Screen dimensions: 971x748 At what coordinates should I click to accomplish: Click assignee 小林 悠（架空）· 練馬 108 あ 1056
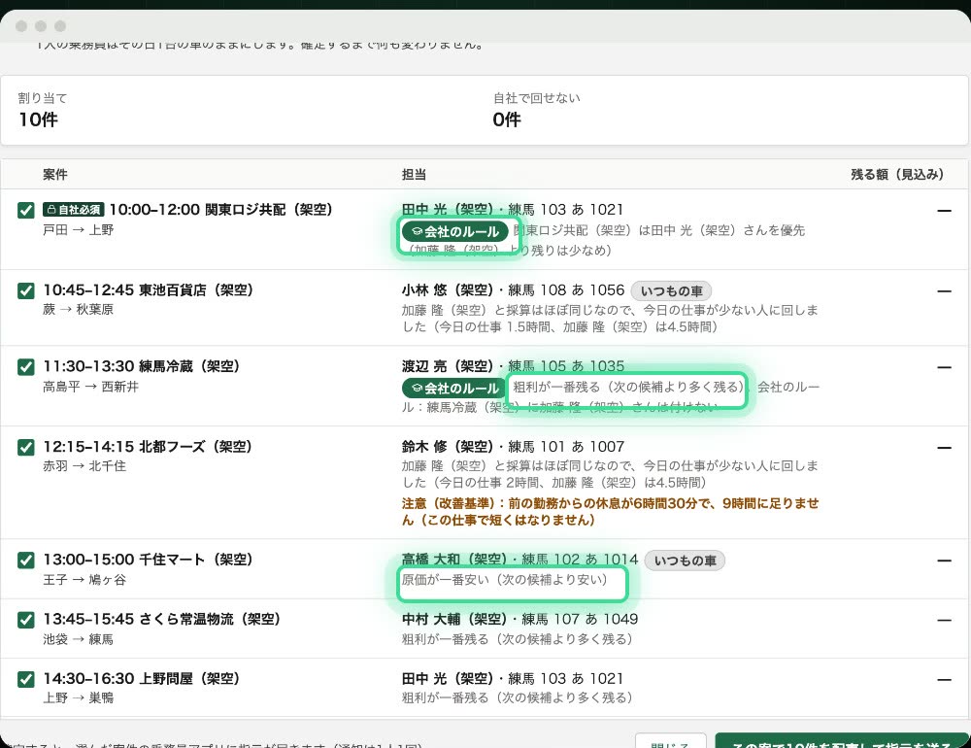point(513,289)
